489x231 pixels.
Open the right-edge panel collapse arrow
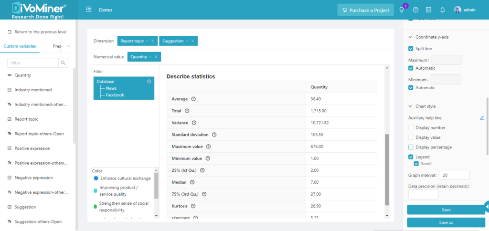pyautogui.click(x=487, y=206)
